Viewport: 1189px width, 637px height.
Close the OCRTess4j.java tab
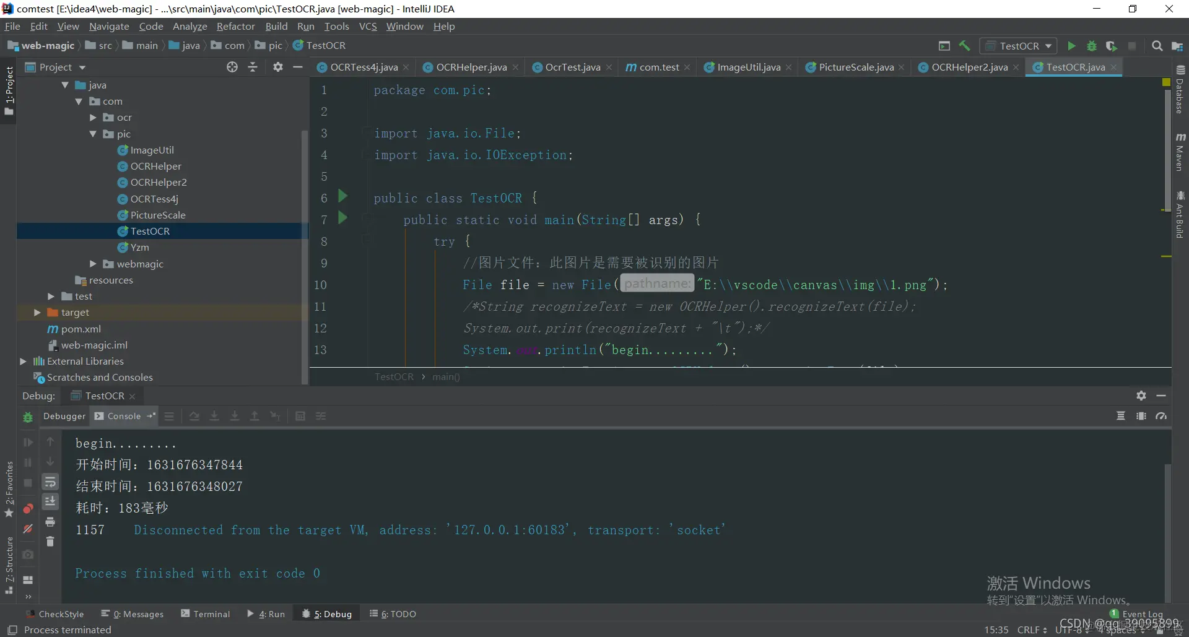click(406, 67)
